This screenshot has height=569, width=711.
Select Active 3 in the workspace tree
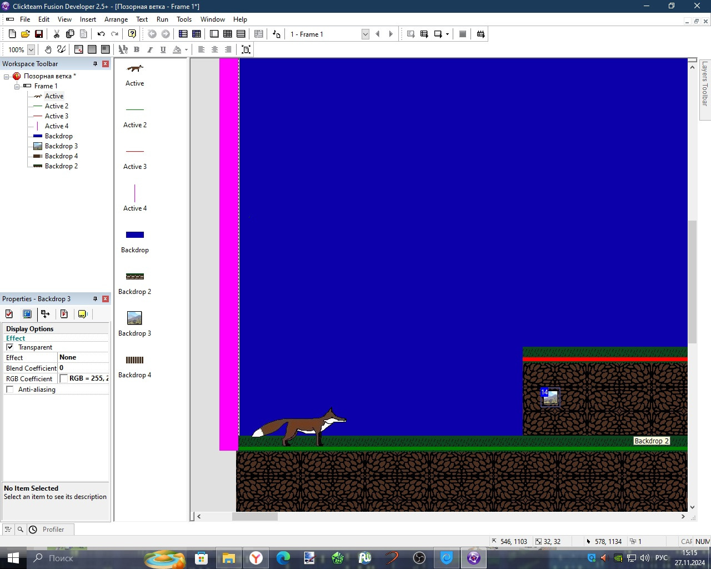coord(56,116)
